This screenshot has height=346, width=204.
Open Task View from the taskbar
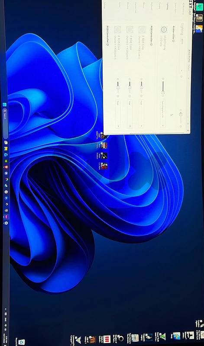6,143
